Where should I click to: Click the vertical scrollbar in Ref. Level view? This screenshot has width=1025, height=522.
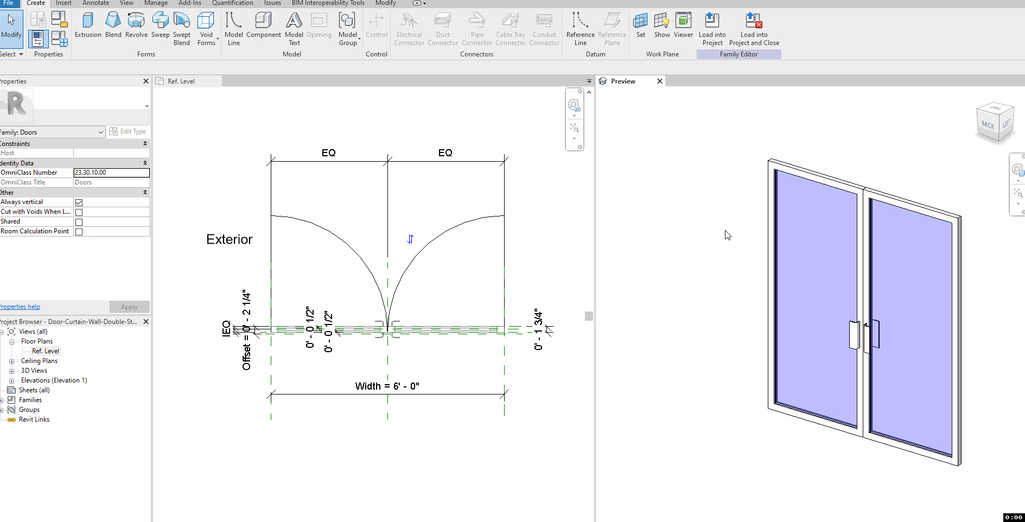click(589, 316)
